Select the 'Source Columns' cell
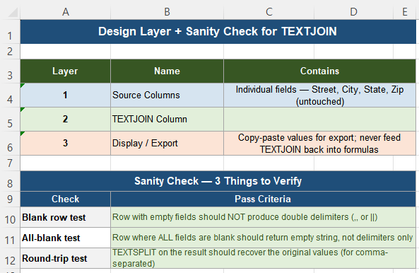 tap(167, 95)
